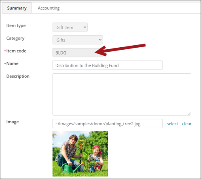Click the Item type label
This screenshot has height=179, width=201.
(x=16, y=25)
